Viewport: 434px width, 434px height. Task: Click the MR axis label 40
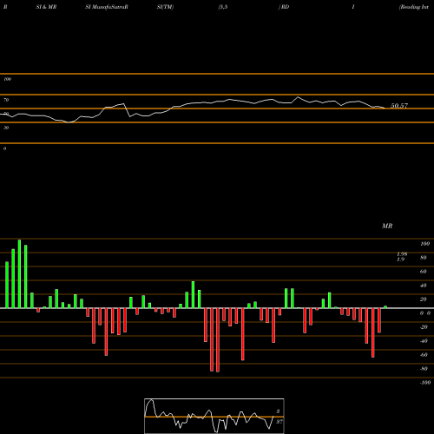(424, 286)
